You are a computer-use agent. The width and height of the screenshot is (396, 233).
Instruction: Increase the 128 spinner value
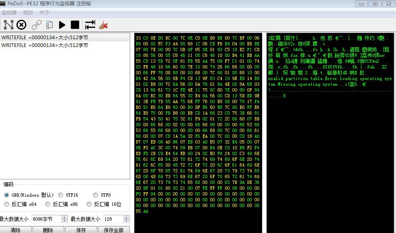pyautogui.click(x=127, y=217)
